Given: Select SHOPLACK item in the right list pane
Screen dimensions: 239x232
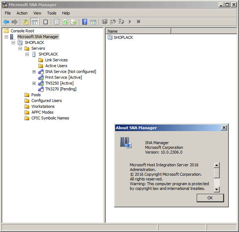Looking at the screenshot, I should click(x=123, y=37).
